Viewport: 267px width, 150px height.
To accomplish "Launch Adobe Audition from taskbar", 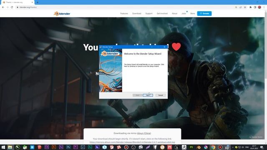I will point(90,147).
